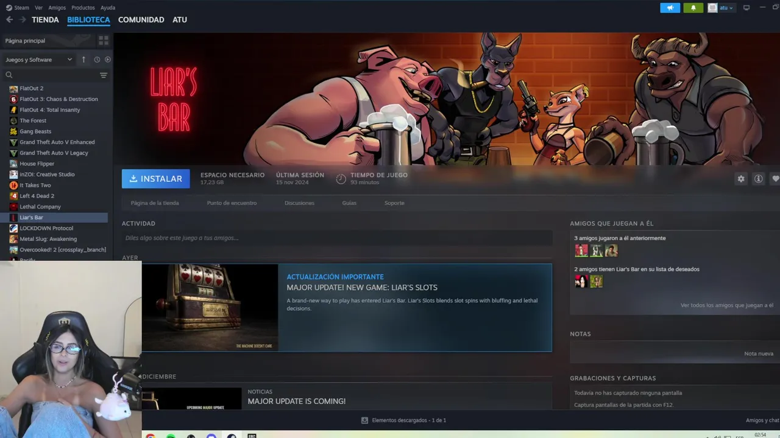Viewport: 780px width, 438px height.
Task: Click Ver todos los amigos que juegan
Action: coord(727,305)
